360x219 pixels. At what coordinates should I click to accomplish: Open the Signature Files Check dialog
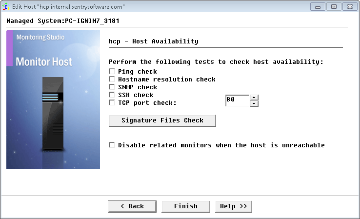tap(162, 120)
